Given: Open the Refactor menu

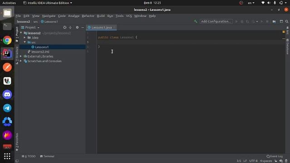Looking at the screenshot, I should coord(88,16).
